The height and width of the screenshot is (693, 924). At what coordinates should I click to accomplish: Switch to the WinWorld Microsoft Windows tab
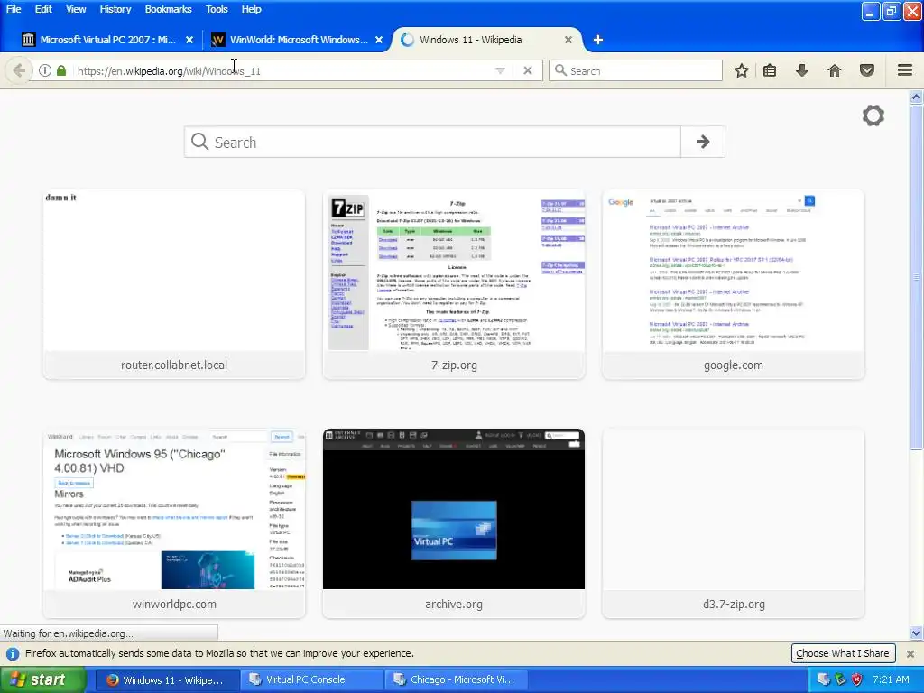pos(298,40)
